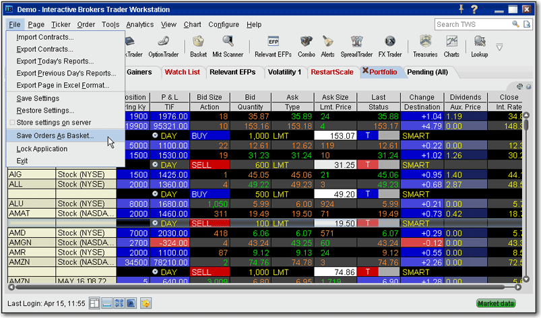Select Save Orders As Basket menu item

tap(65, 135)
